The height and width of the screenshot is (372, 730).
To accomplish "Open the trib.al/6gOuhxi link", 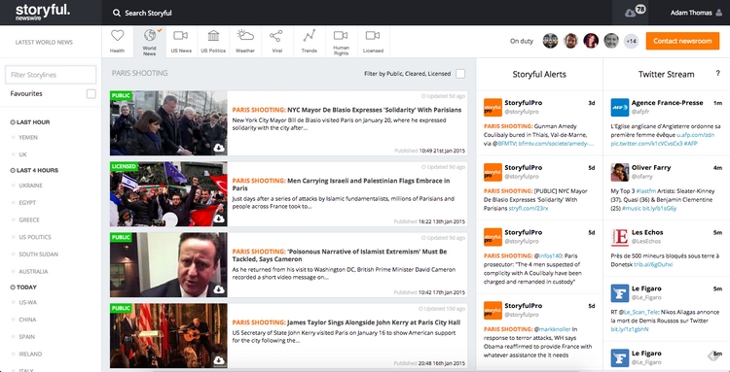I will [x=652, y=264].
